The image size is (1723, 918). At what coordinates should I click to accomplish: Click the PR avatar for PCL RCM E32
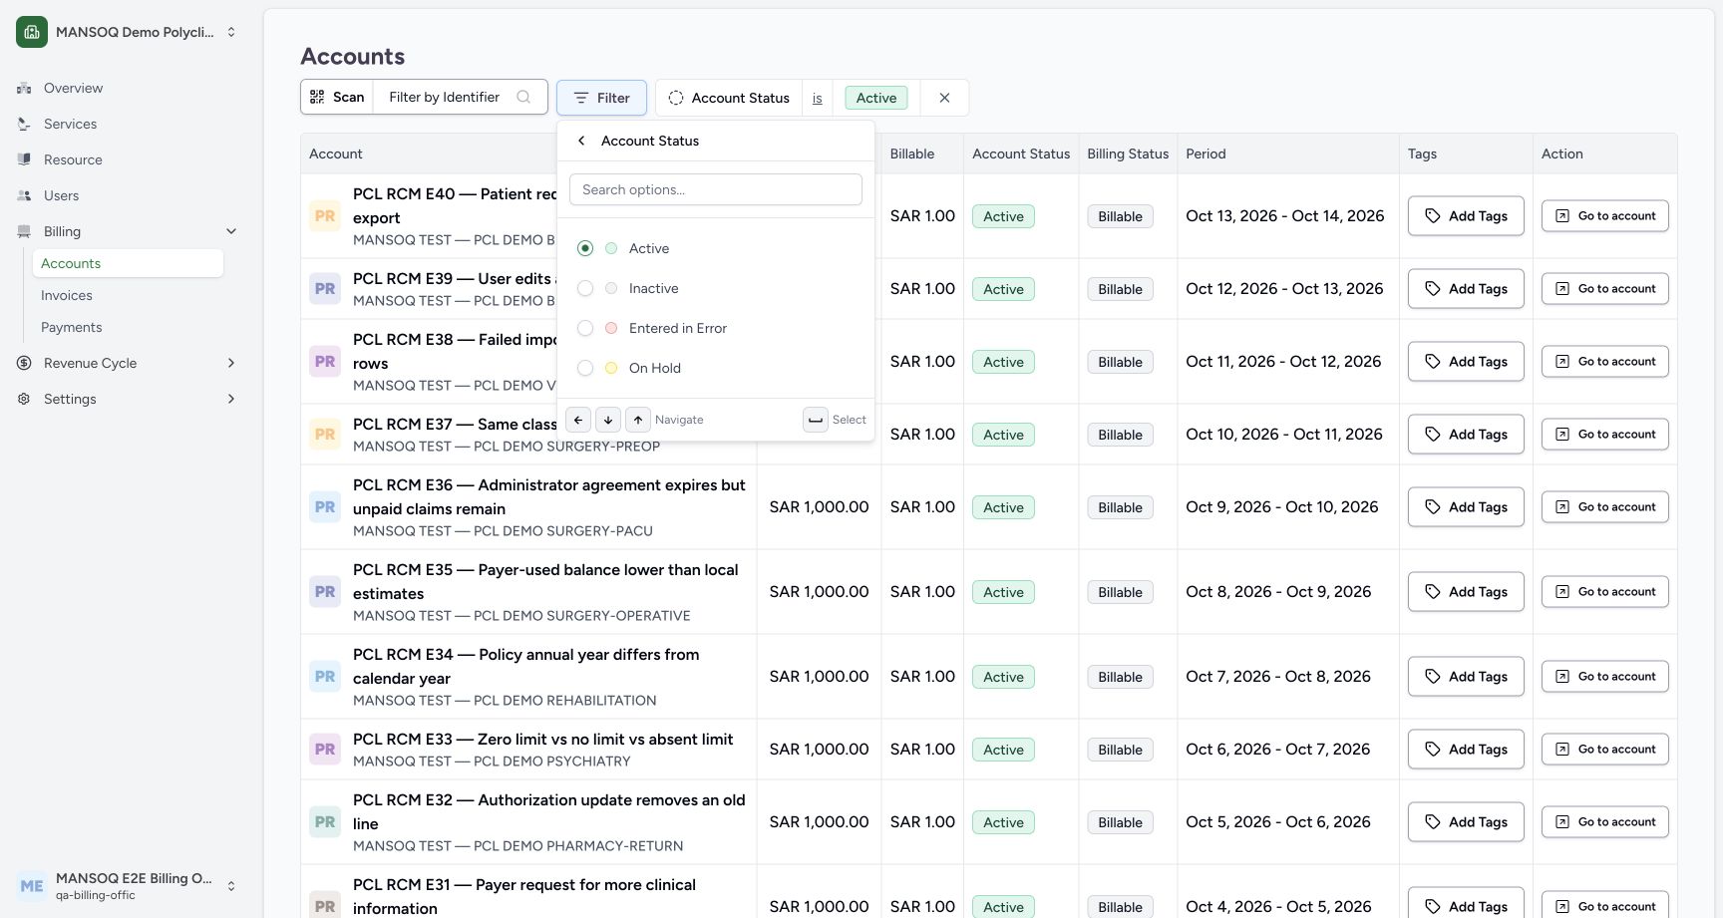[325, 822]
